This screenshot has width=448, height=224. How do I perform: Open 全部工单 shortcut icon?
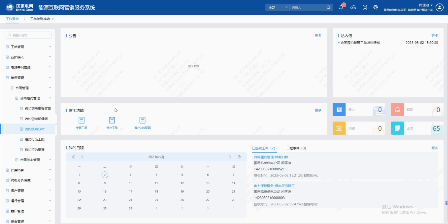pos(81,120)
